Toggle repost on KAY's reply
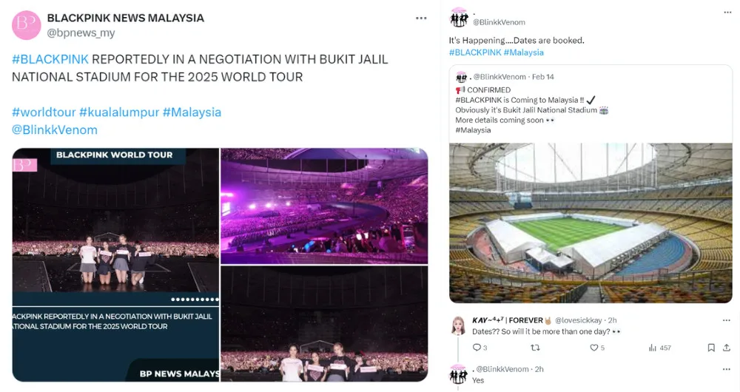 click(x=535, y=348)
